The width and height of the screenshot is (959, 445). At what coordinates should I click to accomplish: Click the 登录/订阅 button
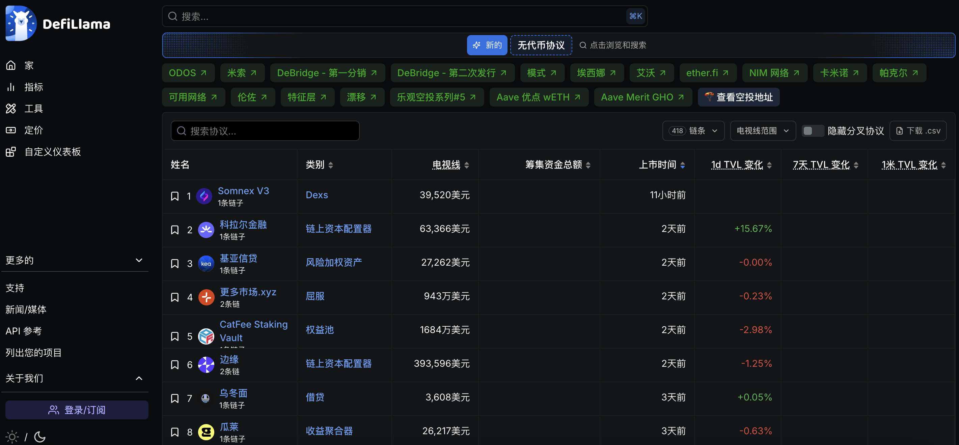click(77, 410)
